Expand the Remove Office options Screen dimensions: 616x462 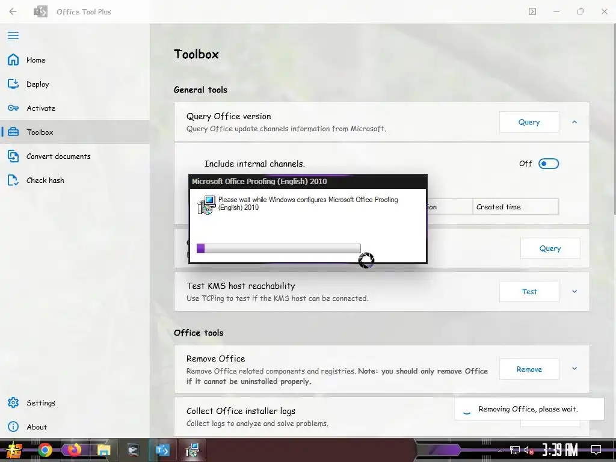click(x=574, y=369)
